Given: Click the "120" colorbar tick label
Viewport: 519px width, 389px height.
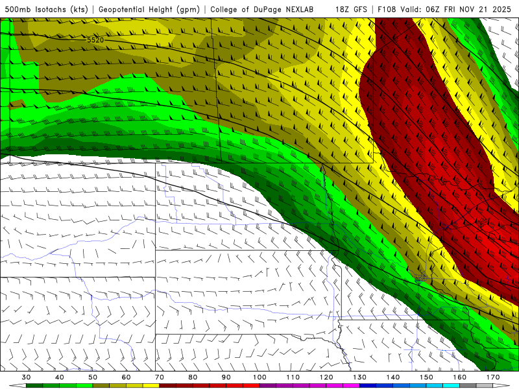Looking at the screenshot, I should click(x=326, y=377).
